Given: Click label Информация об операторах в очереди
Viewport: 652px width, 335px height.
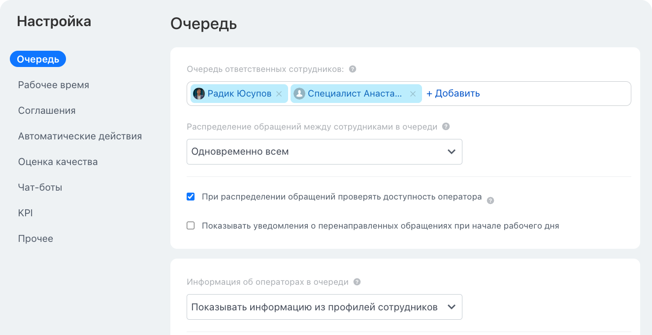Looking at the screenshot, I should click(268, 282).
